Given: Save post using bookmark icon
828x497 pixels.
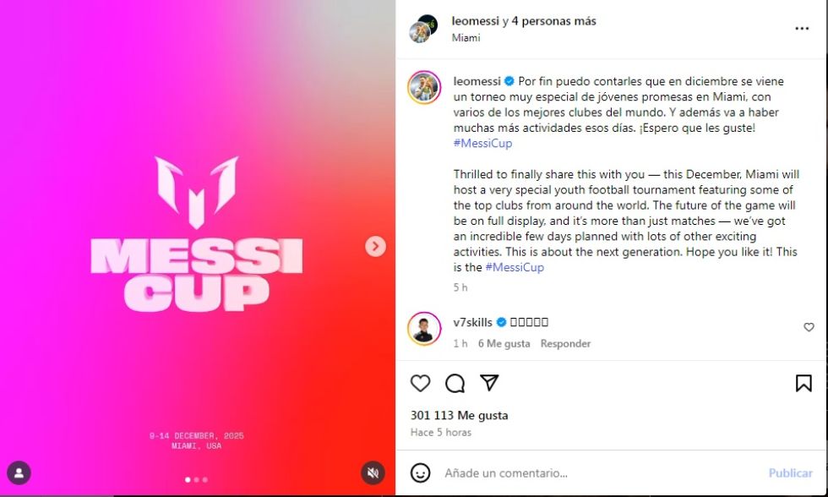Looking at the screenshot, I should 803,383.
